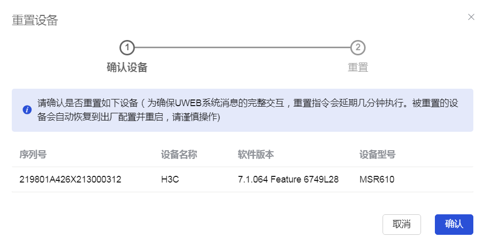The image size is (480, 242).
Task: Close the 重置设备 dialog with X
Action: pos(471,17)
